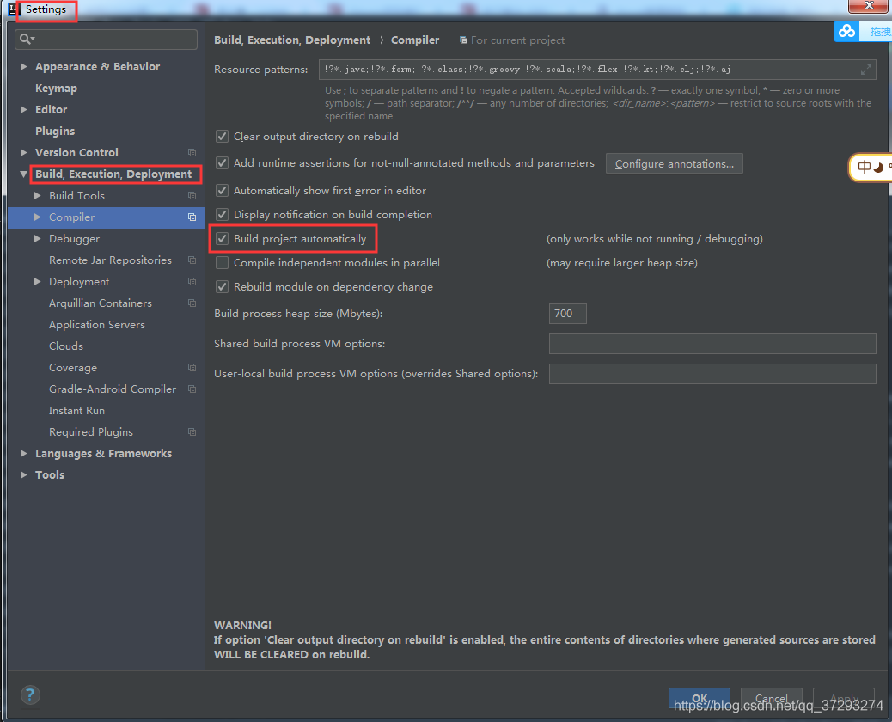
Task: Toggle Clear output directory on rebuild
Action: pyautogui.click(x=222, y=137)
